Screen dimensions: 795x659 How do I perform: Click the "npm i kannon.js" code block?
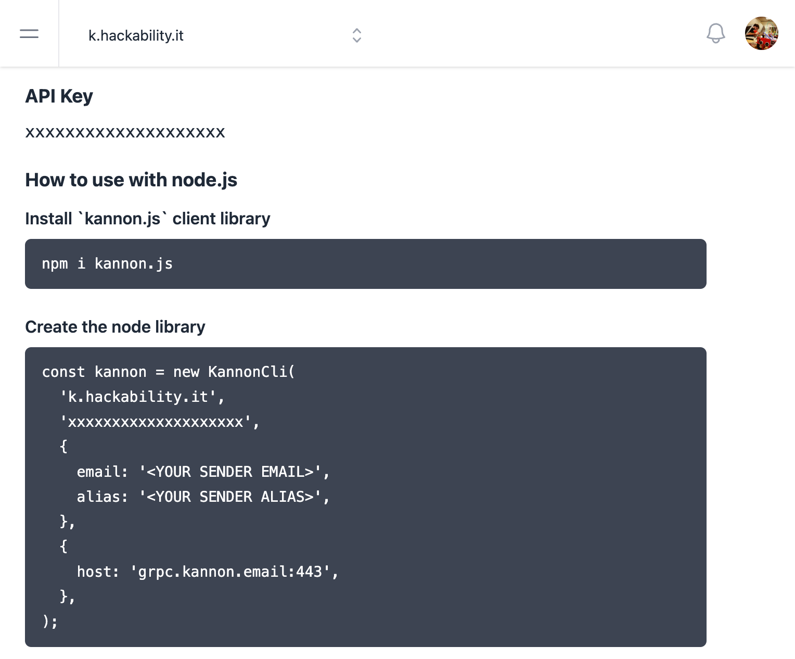(x=366, y=264)
